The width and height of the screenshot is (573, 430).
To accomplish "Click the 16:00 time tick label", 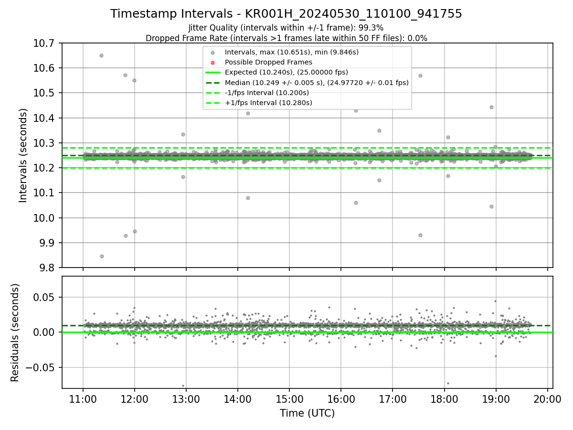I will 341,399.
